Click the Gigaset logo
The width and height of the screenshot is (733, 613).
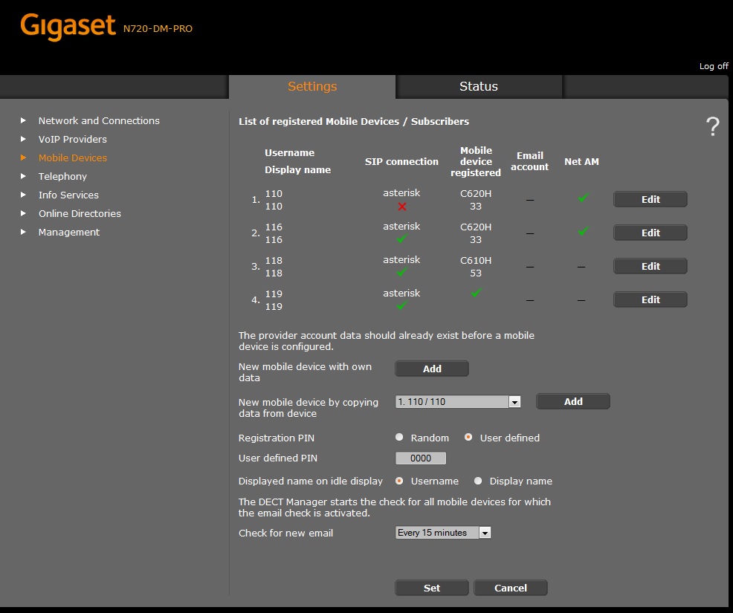(x=69, y=27)
